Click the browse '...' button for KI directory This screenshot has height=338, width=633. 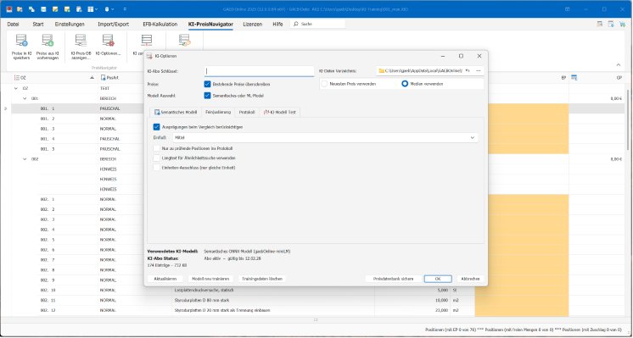479,71
